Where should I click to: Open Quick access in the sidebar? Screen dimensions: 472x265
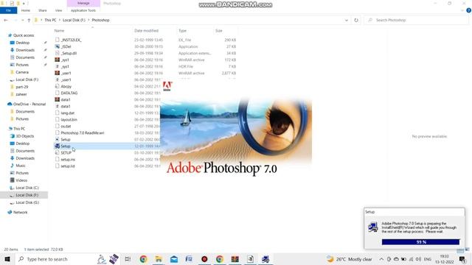(24, 35)
